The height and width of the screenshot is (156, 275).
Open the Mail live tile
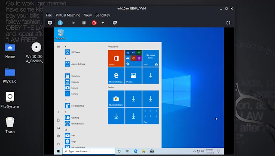tap(150, 58)
